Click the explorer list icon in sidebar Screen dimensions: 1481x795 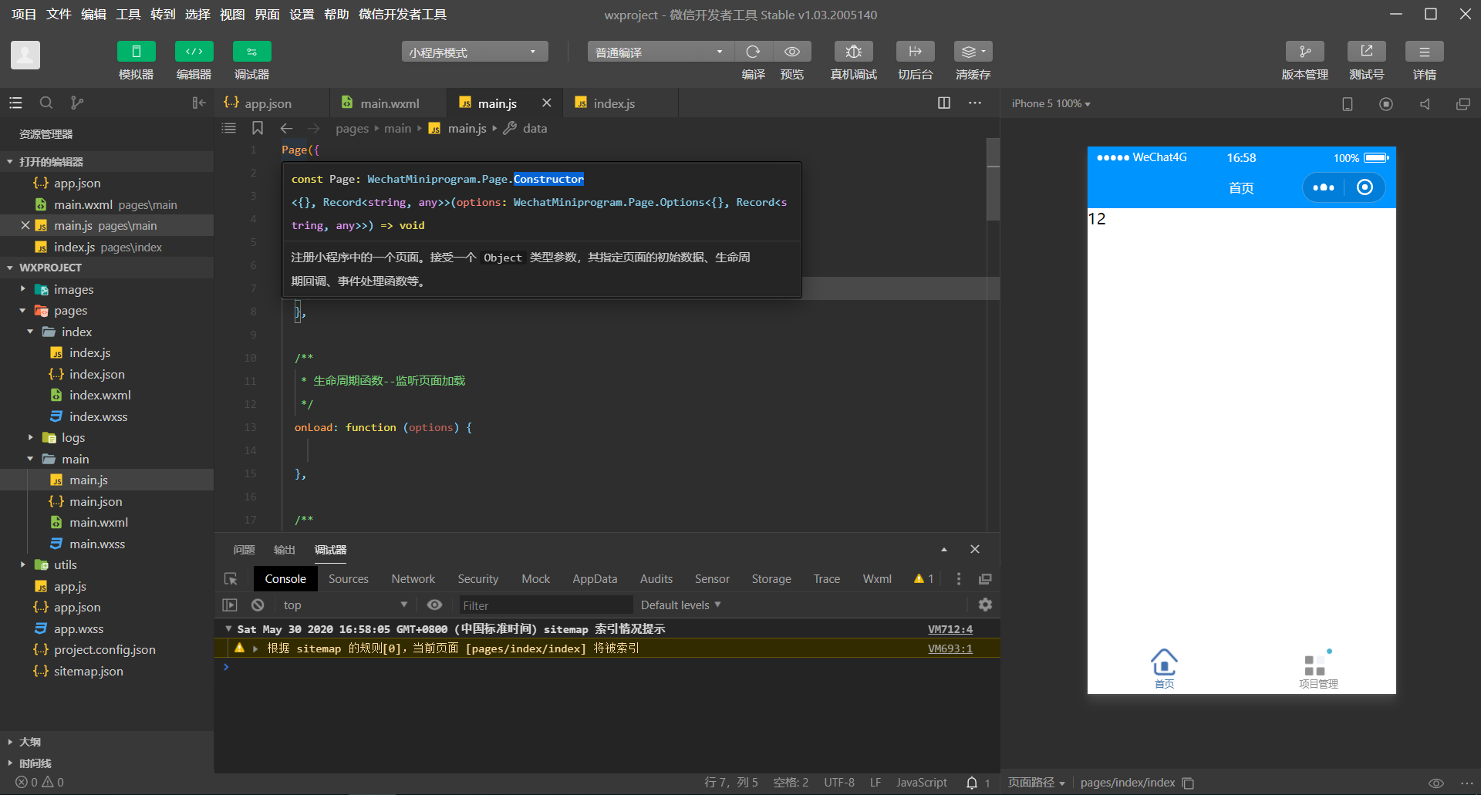tap(15, 103)
